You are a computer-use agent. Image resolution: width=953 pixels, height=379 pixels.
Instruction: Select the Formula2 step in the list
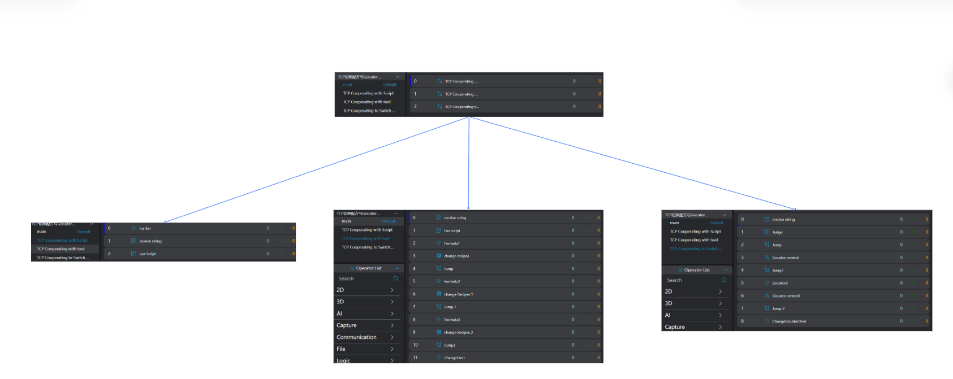point(451,281)
